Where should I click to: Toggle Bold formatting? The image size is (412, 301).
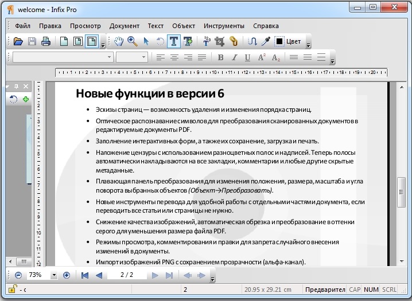click(220, 57)
